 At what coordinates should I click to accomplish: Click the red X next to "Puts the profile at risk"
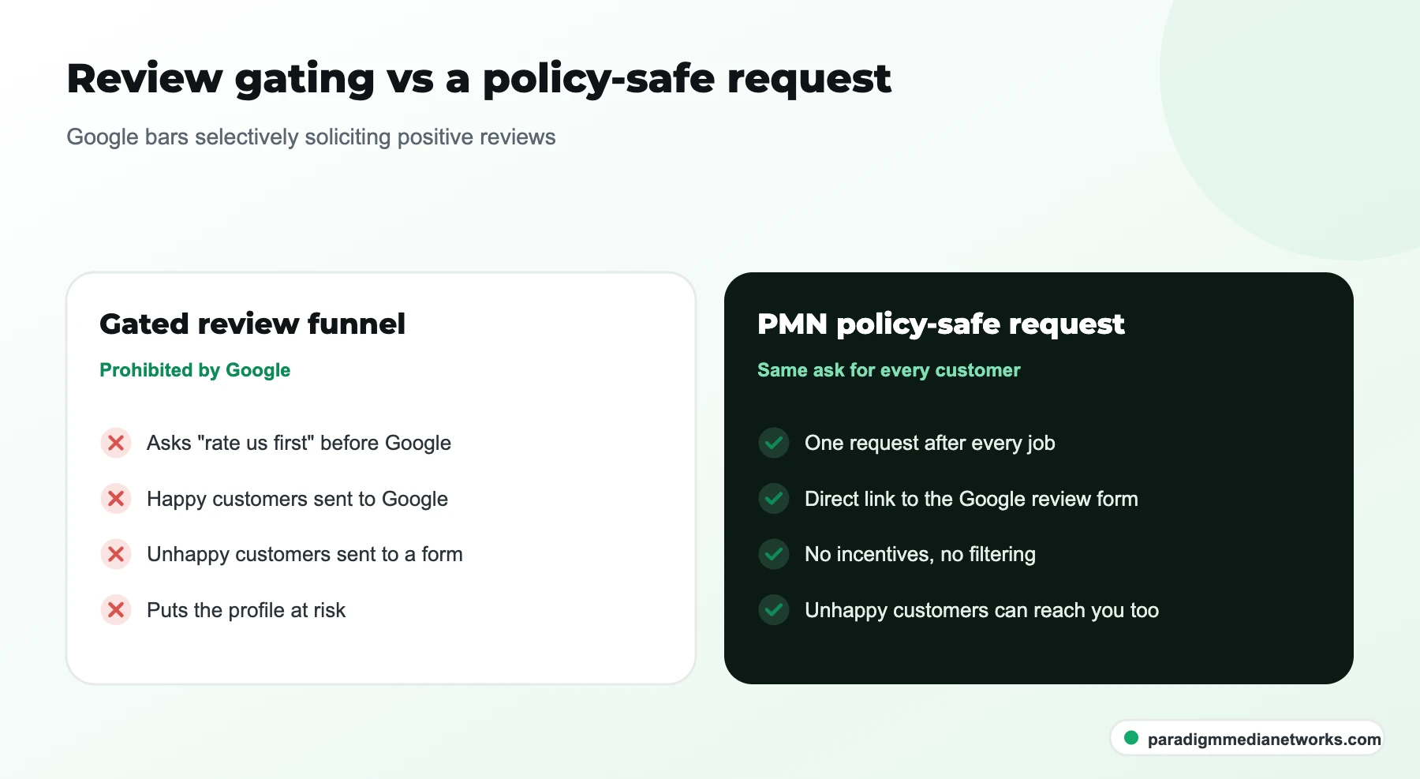pos(116,610)
